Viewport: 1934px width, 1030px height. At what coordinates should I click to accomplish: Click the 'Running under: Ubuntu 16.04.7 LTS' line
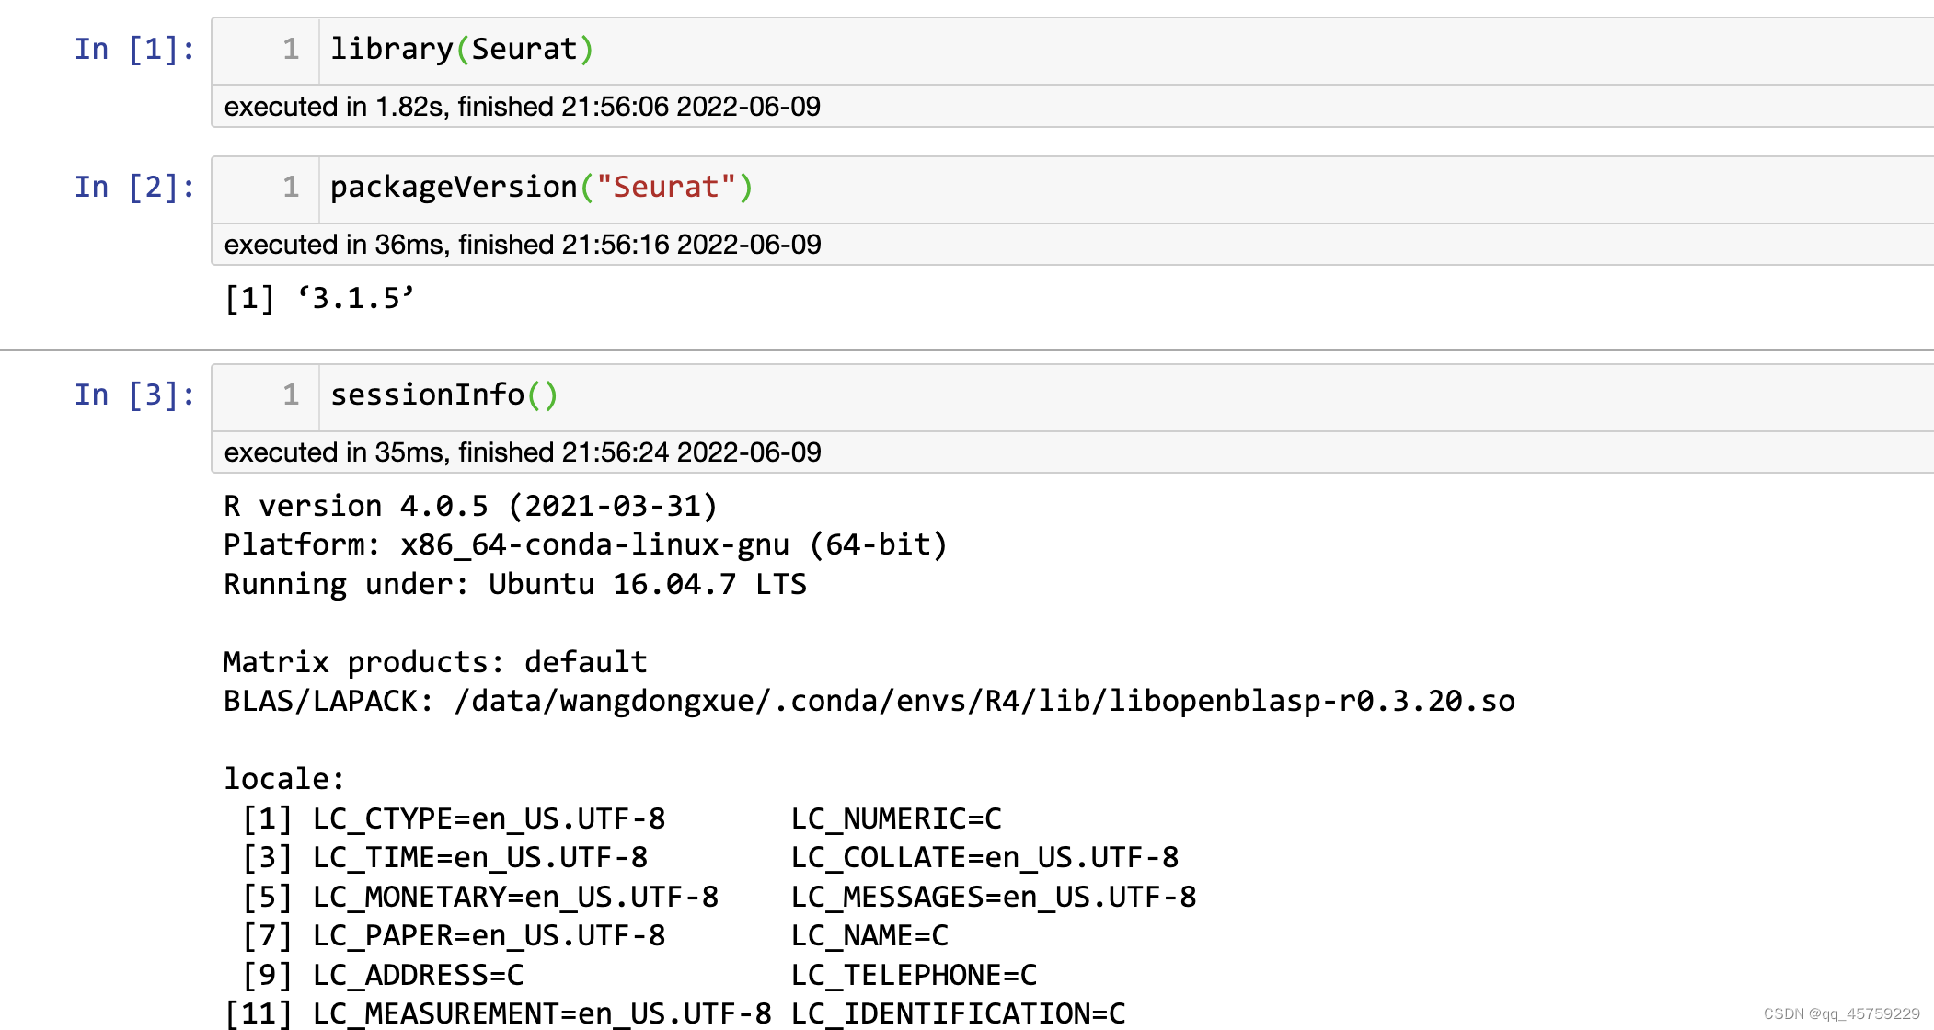(515, 584)
